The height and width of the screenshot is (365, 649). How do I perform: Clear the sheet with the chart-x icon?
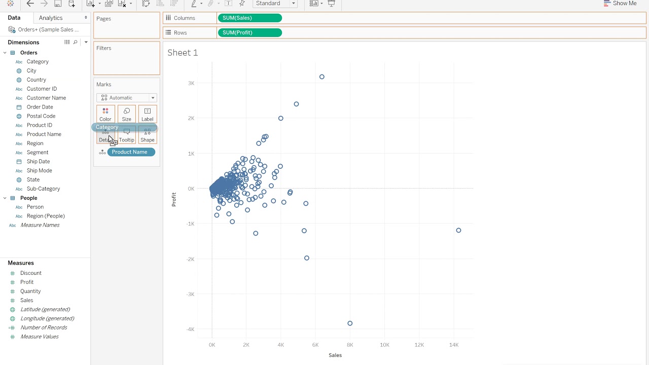122,4
